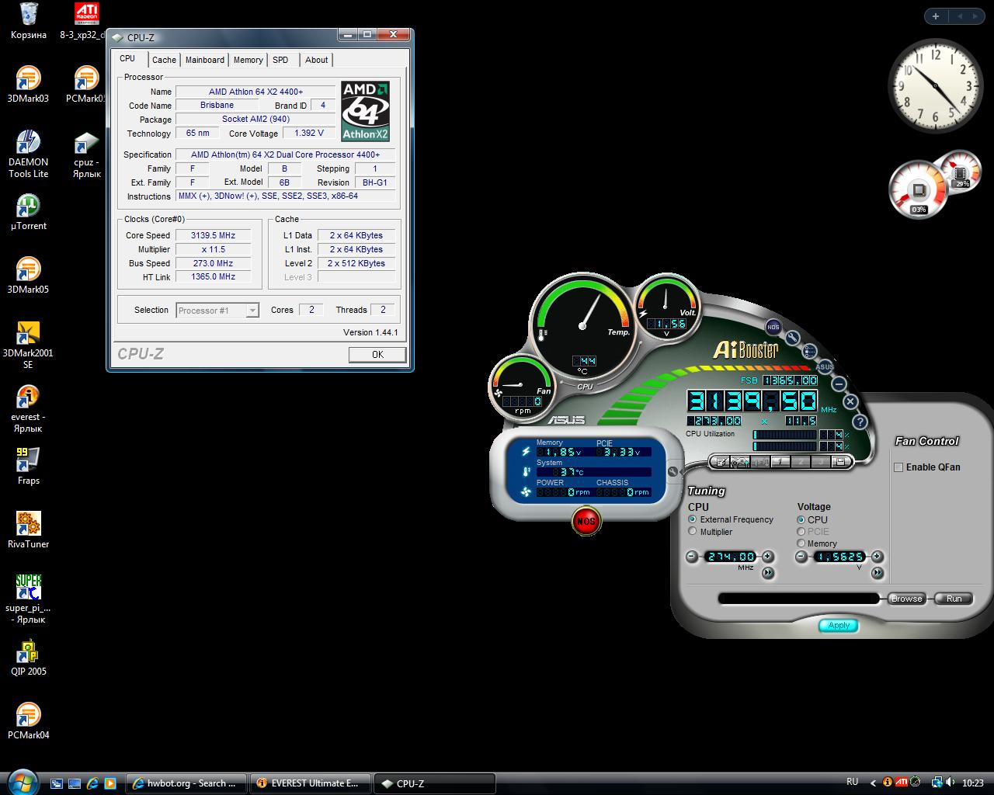Switch to EVEREST Ultimate taskbar window
The width and height of the screenshot is (994, 795).
point(311,783)
